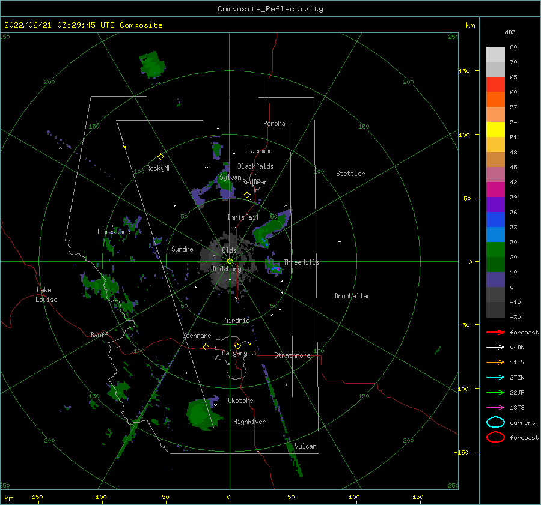Image resolution: width=541 pixels, height=505 pixels.
Task: Click the yellow radar site marker at center
Action: click(x=230, y=261)
